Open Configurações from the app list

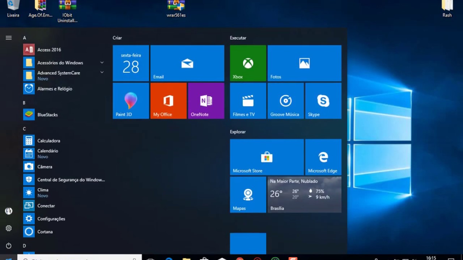pos(64,219)
